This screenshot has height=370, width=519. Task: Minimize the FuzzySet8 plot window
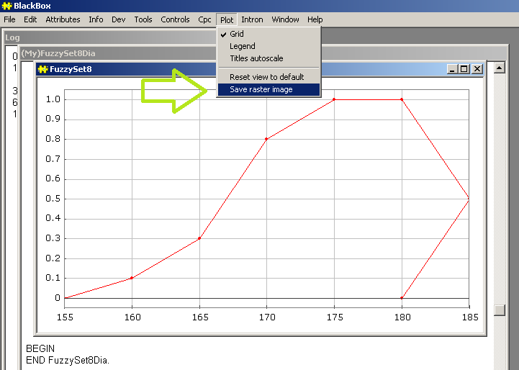[452, 69]
